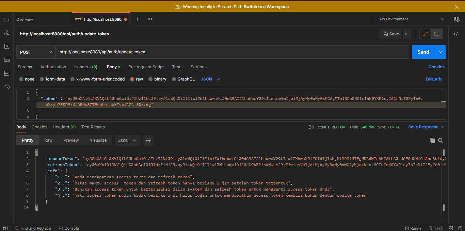Show the Raw response view

(x=48, y=140)
